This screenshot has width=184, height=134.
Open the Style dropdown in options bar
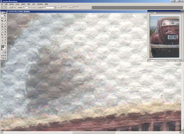point(55,7)
